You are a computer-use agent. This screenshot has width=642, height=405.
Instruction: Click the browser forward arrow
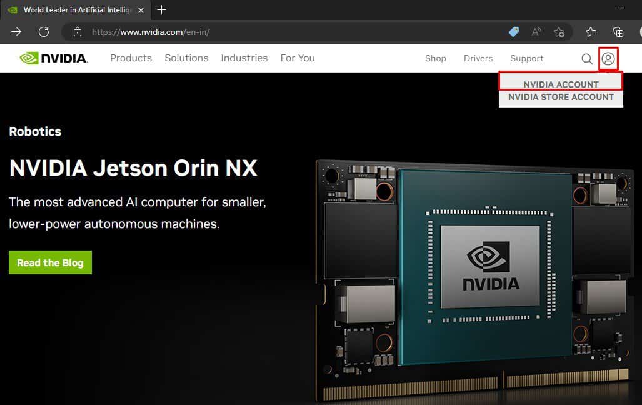pos(16,32)
